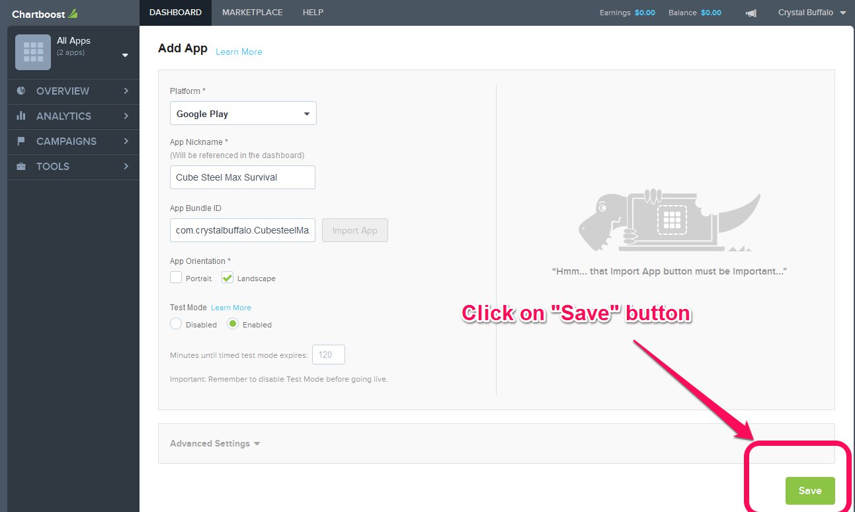This screenshot has width=855, height=512.
Task: Click the All Apps grid icon
Action: click(33, 52)
